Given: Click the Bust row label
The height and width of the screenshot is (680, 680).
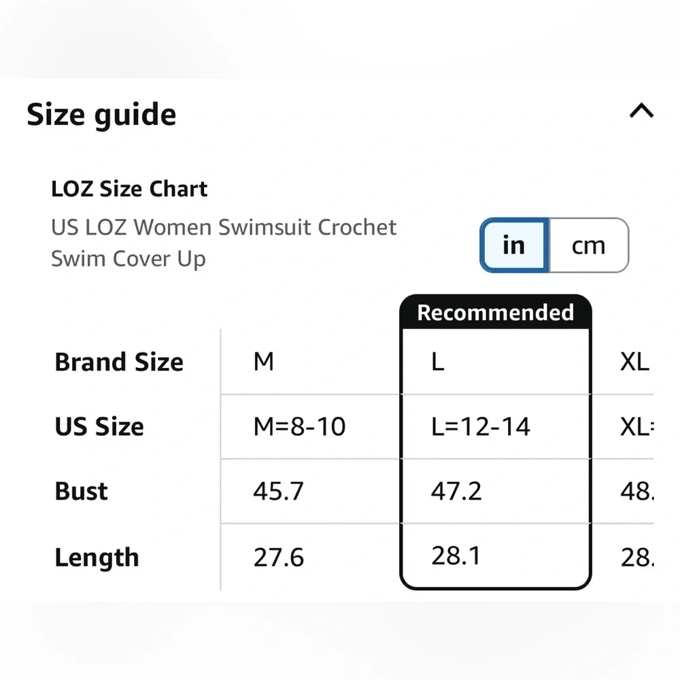Looking at the screenshot, I should point(81,492).
